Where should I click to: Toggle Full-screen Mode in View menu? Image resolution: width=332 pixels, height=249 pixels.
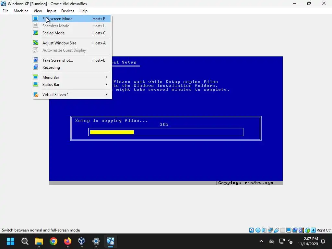click(71, 18)
